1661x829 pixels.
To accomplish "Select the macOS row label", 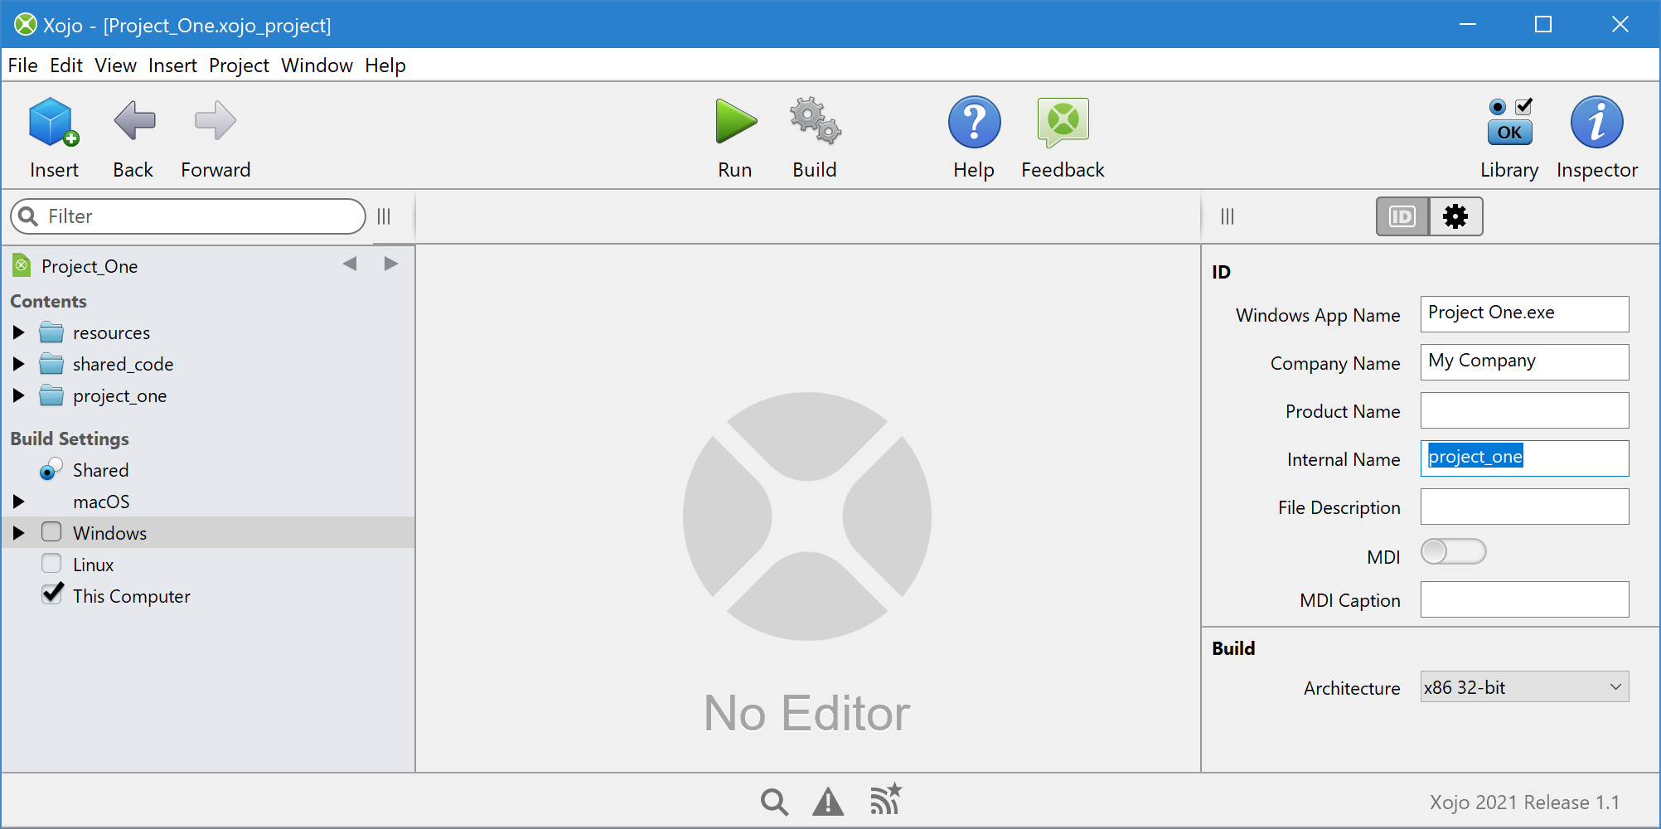I will pos(101,502).
